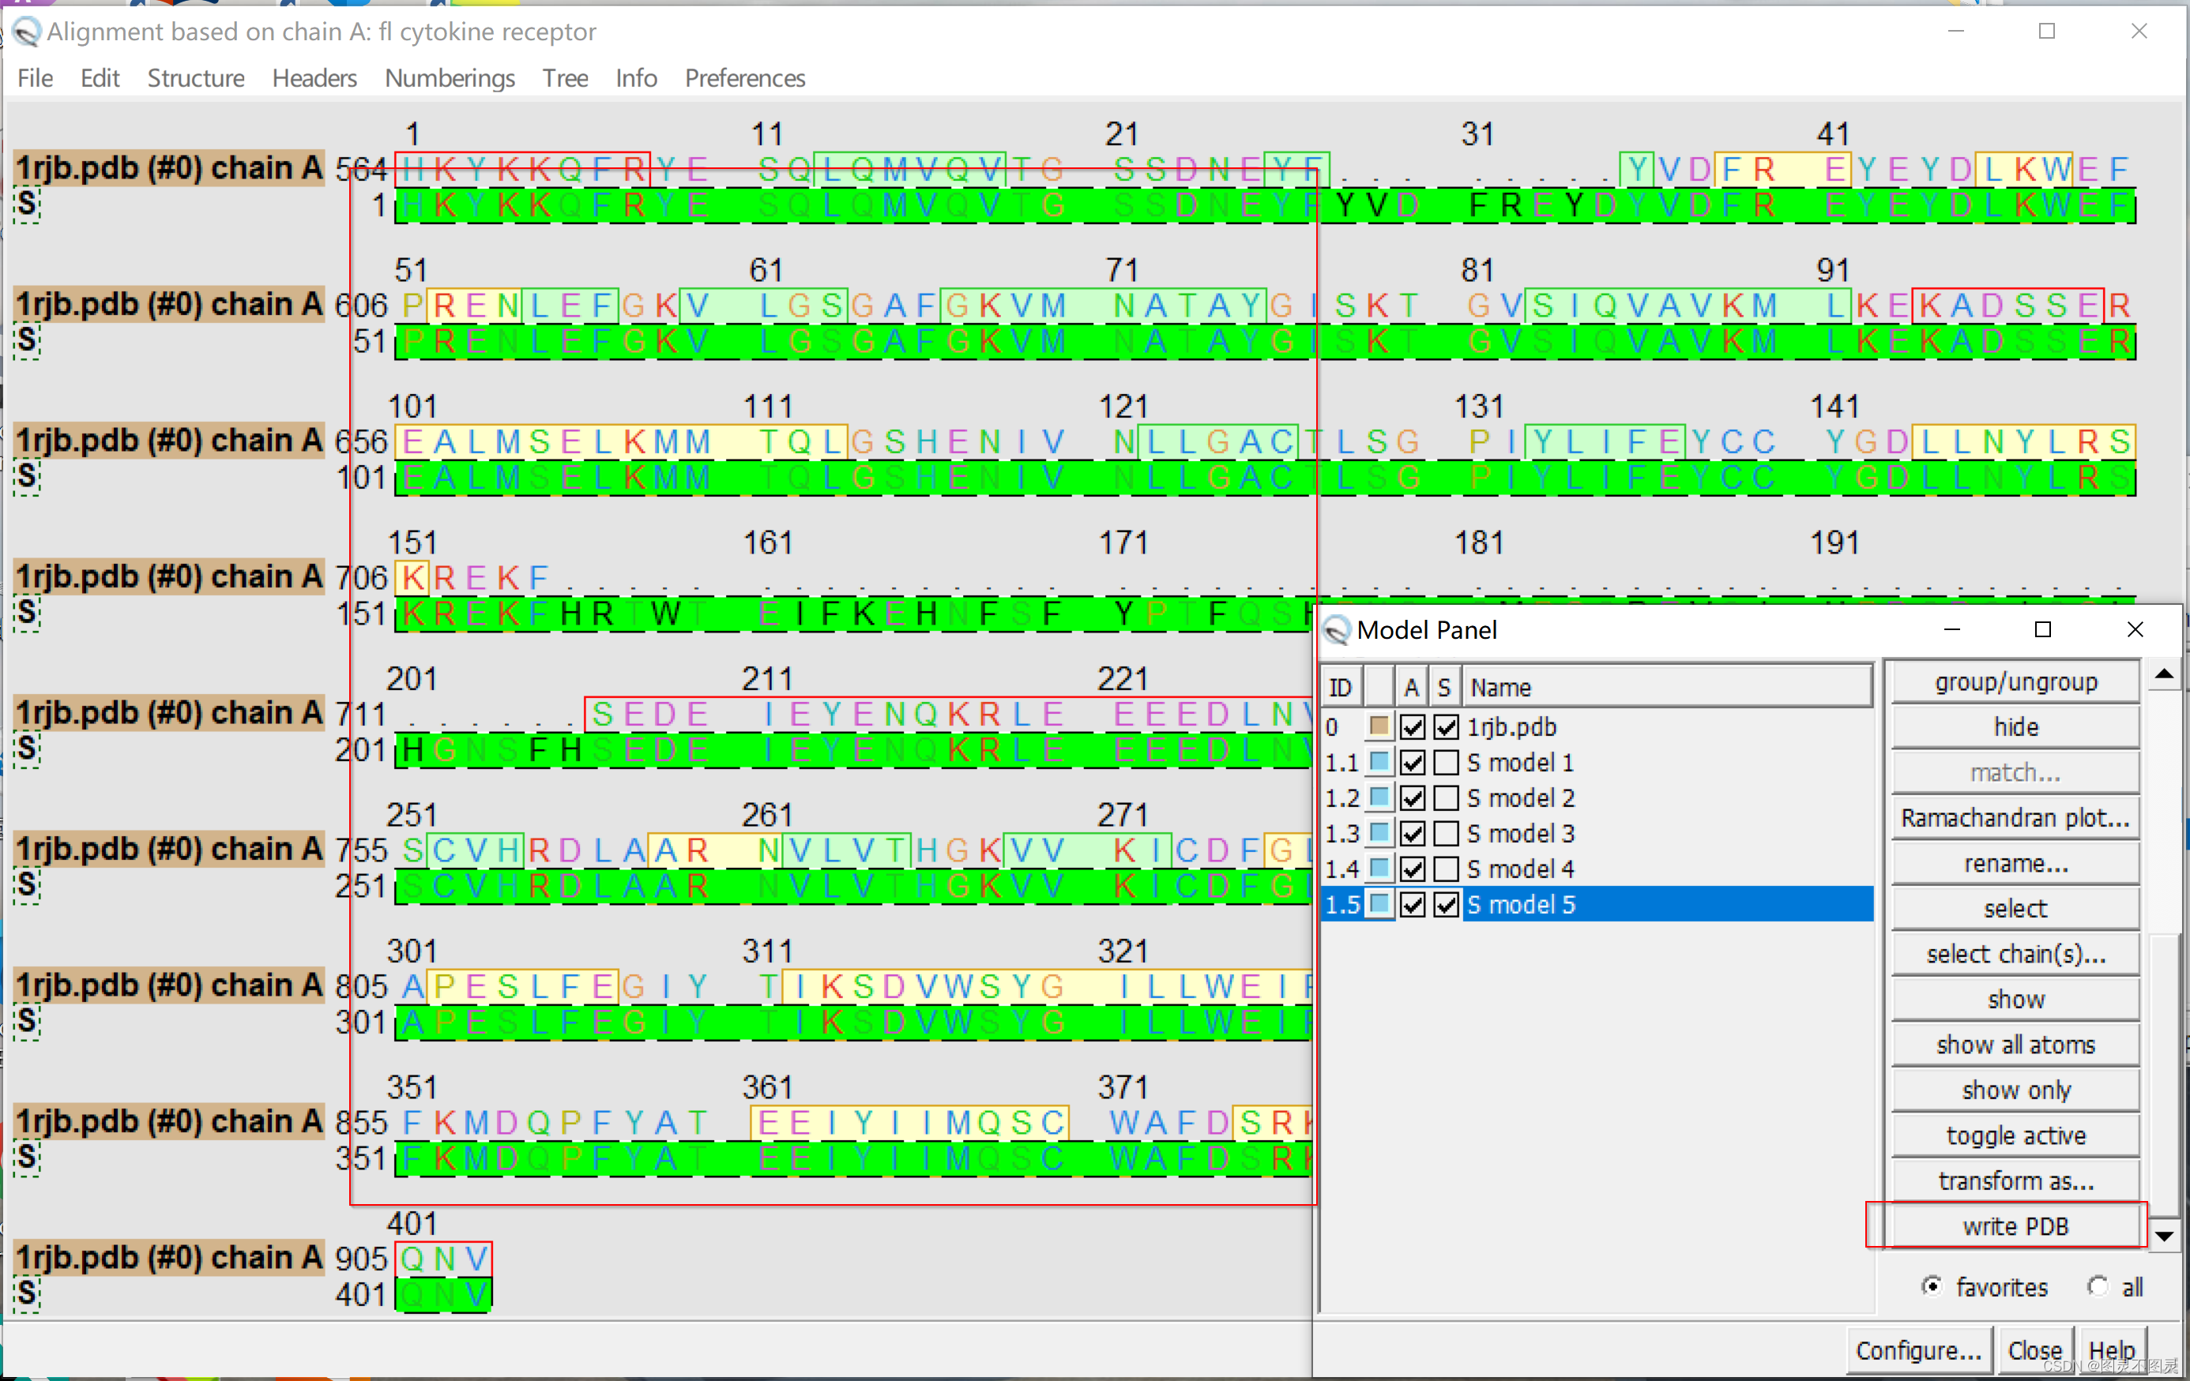
Task: Open the Numberings menu
Action: [450, 78]
